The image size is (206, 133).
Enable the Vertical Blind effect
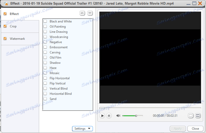[45, 88]
